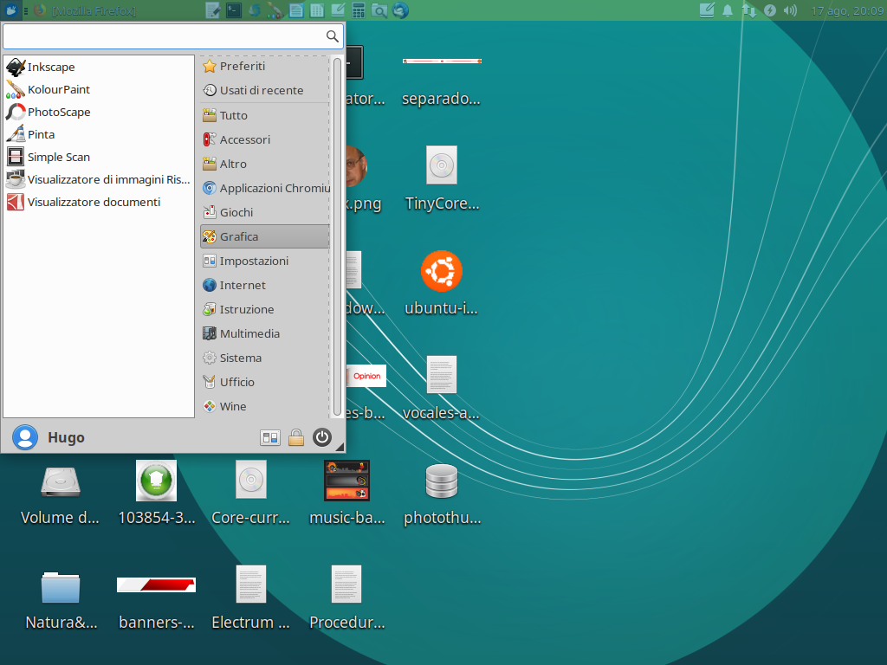Select the Core-curr... disc image on the desktop
The height and width of the screenshot is (665, 887).
[250, 494]
